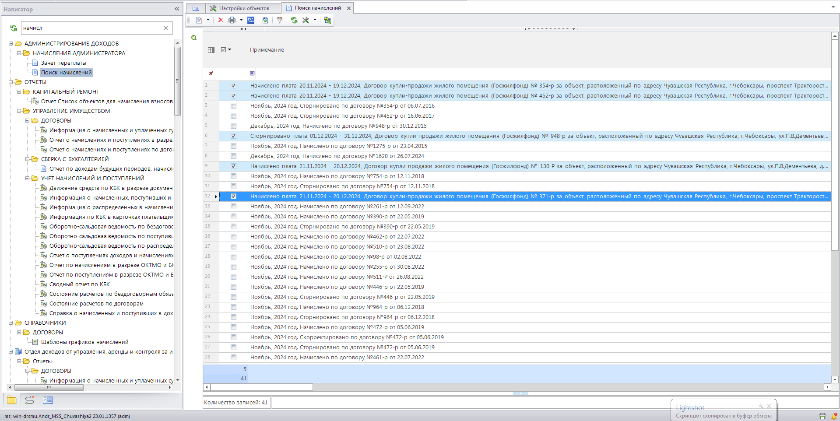This screenshot has width=840, height=421.
Task: Open the first workspace tab icon
Action: tap(196, 8)
